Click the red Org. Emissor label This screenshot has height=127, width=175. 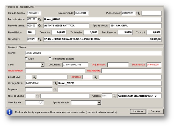click(99, 65)
